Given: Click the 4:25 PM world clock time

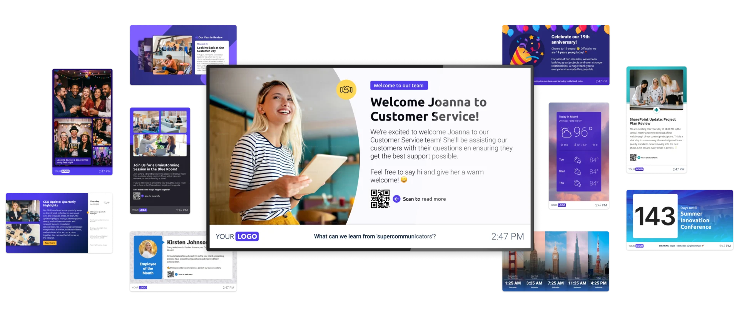Looking at the screenshot, I should (599, 283).
